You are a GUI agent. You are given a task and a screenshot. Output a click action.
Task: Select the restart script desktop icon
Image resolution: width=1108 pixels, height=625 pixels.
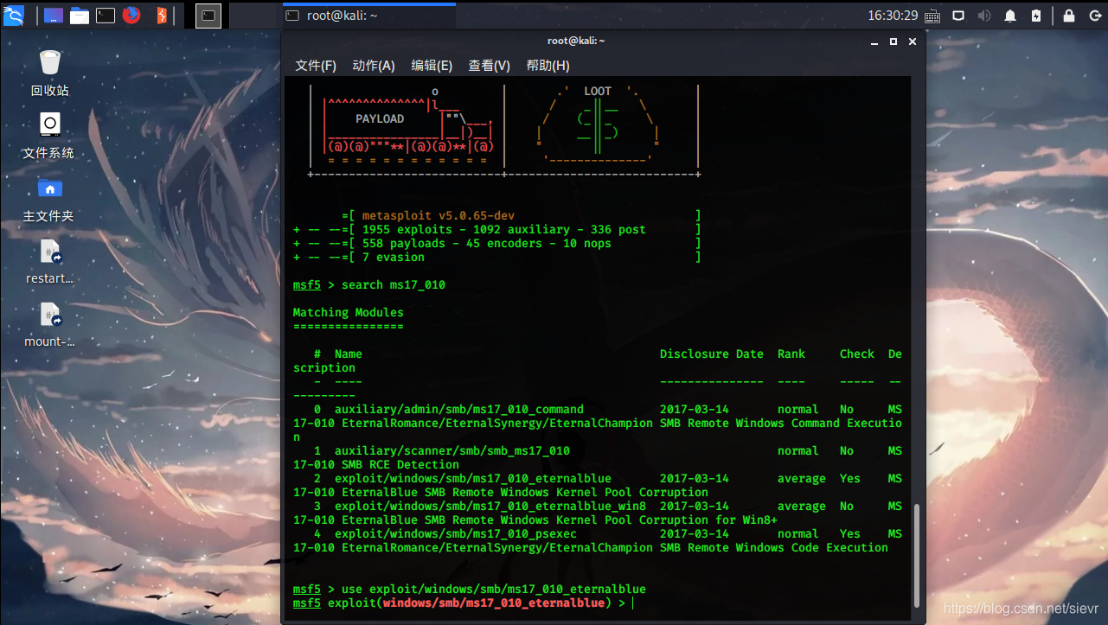pyautogui.click(x=49, y=263)
